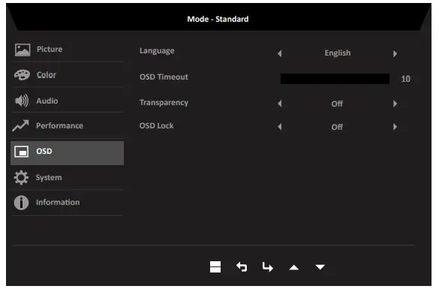Click the Information circle icon

pyautogui.click(x=21, y=203)
